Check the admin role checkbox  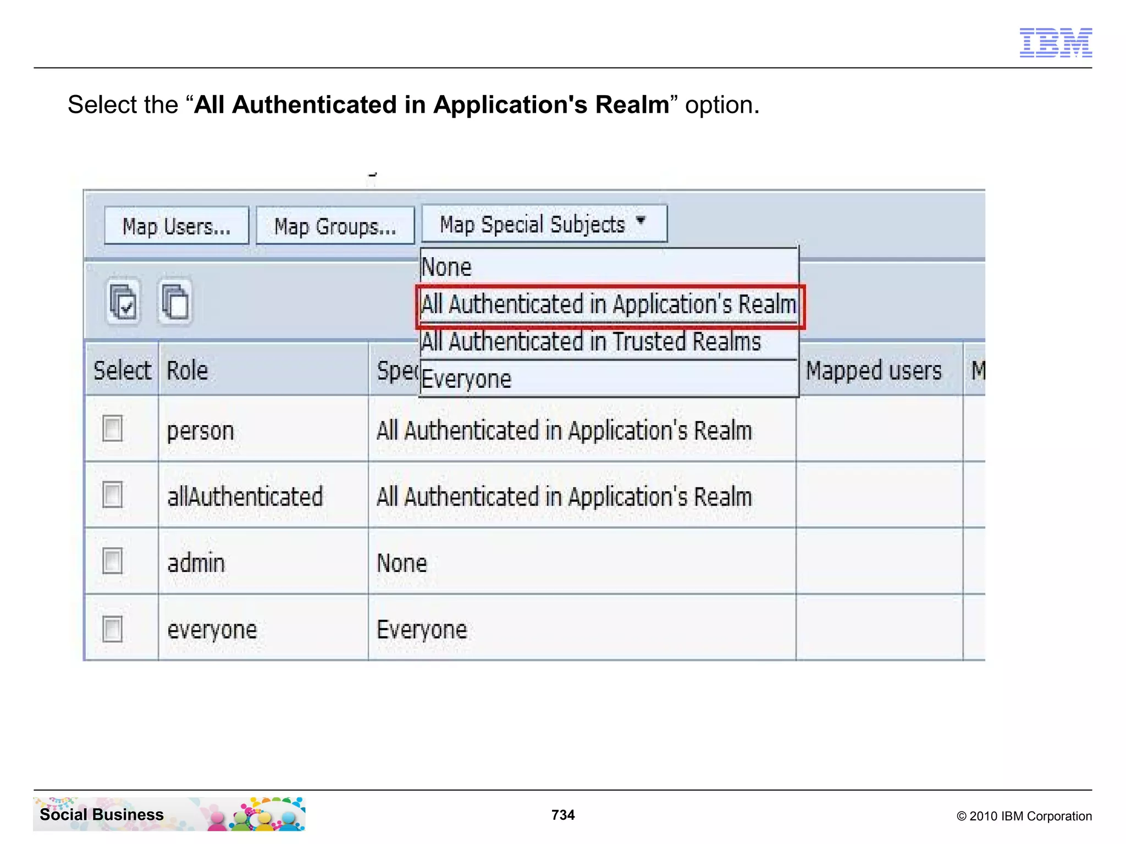click(113, 561)
